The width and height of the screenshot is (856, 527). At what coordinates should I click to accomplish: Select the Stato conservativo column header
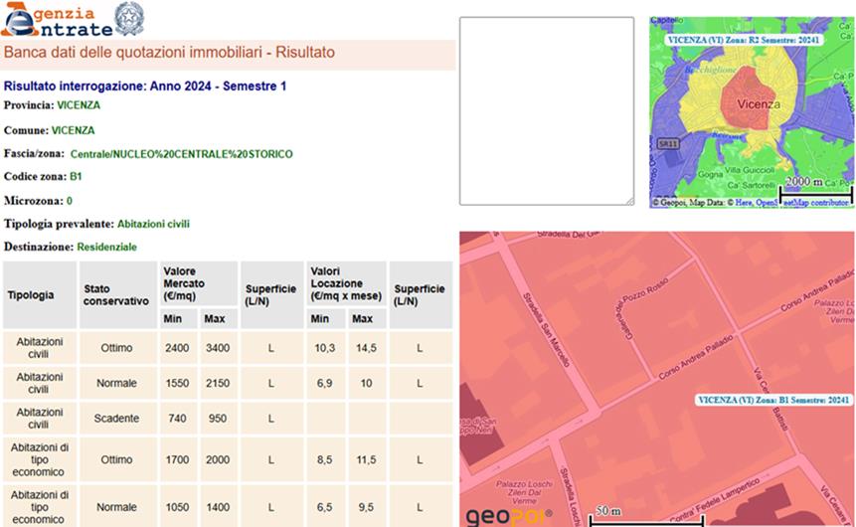coord(115,295)
